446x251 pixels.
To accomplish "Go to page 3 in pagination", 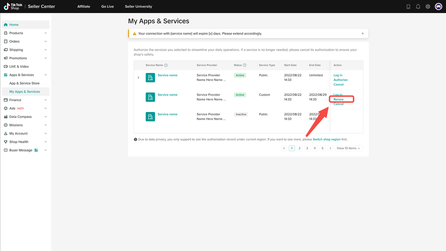I will [x=307, y=148].
